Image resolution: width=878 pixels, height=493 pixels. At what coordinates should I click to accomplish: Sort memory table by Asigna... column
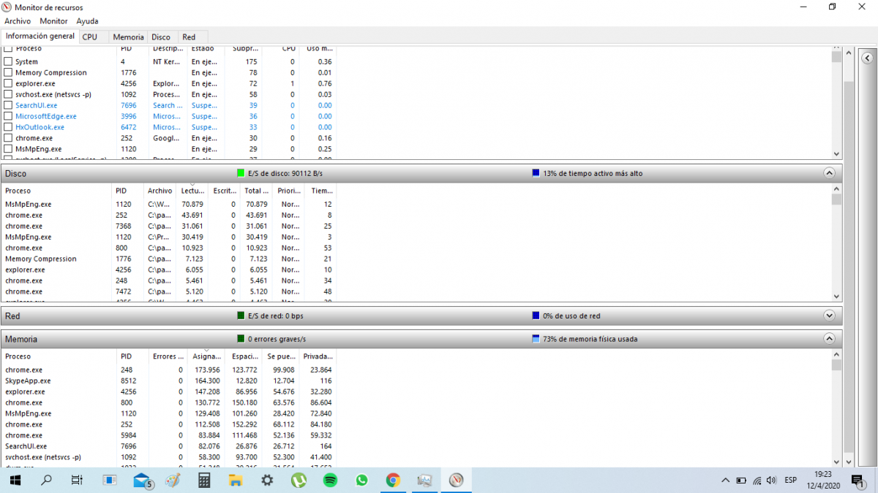pos(207,356)
